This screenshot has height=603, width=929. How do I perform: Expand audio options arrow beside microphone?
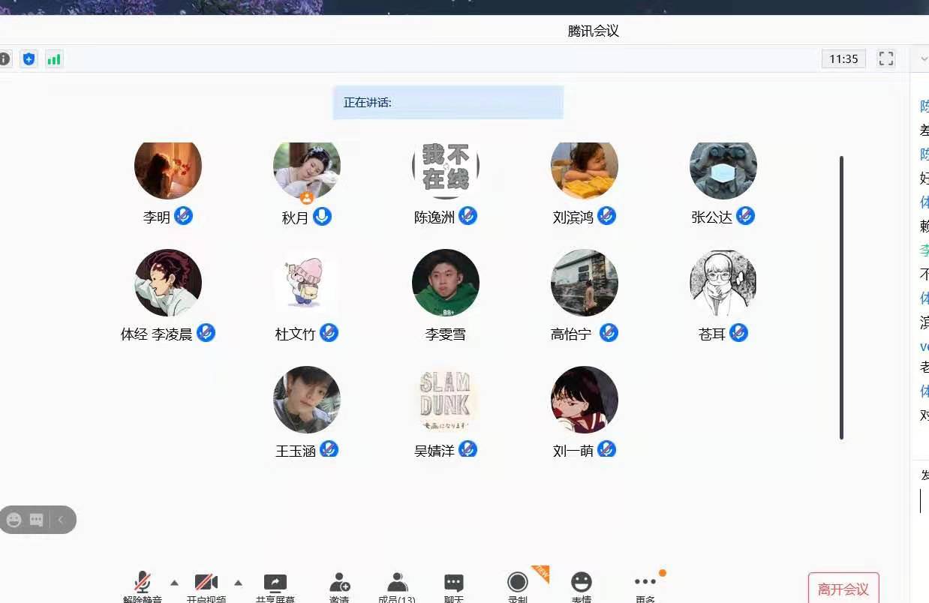tap(174, 583)
